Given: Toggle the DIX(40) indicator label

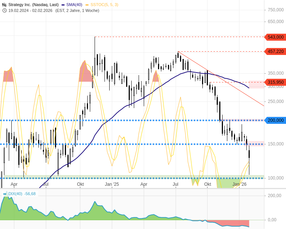Looking at the screenshot, I should (x=15, y=193).
